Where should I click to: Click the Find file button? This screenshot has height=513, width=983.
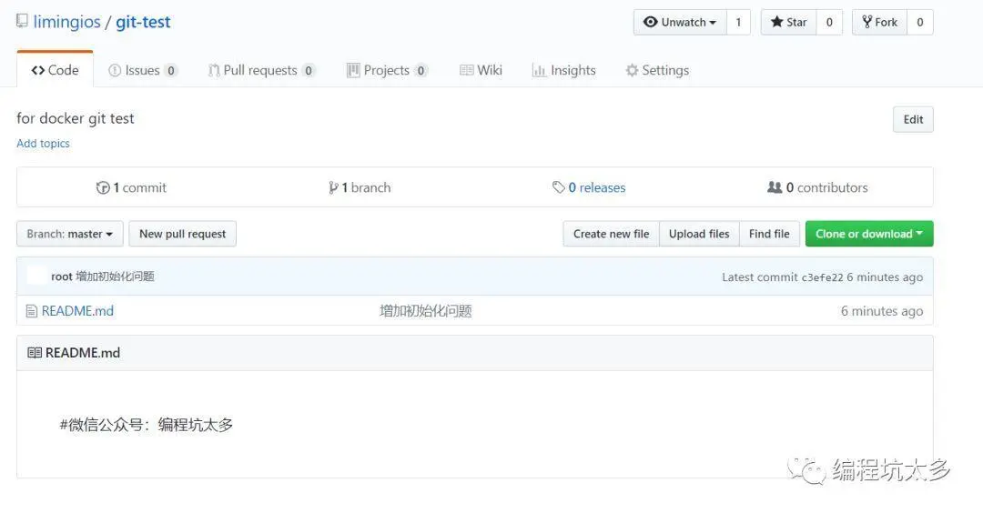[769, 234]
